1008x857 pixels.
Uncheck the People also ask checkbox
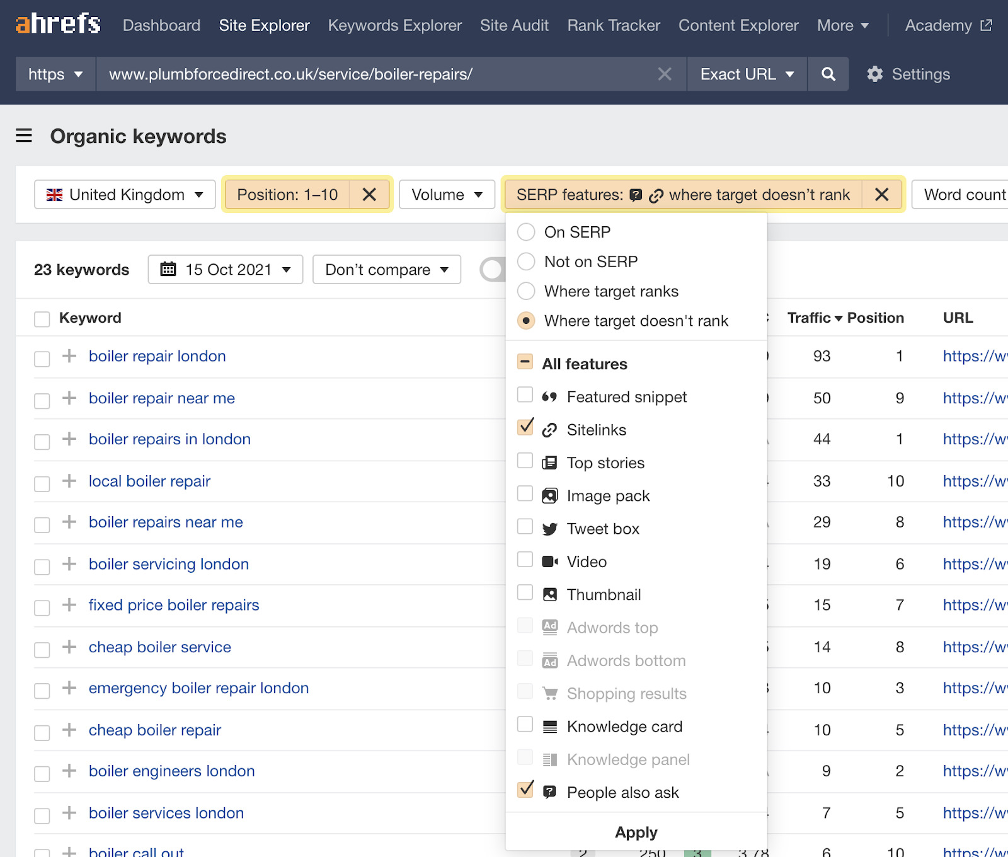pos(525,790)
